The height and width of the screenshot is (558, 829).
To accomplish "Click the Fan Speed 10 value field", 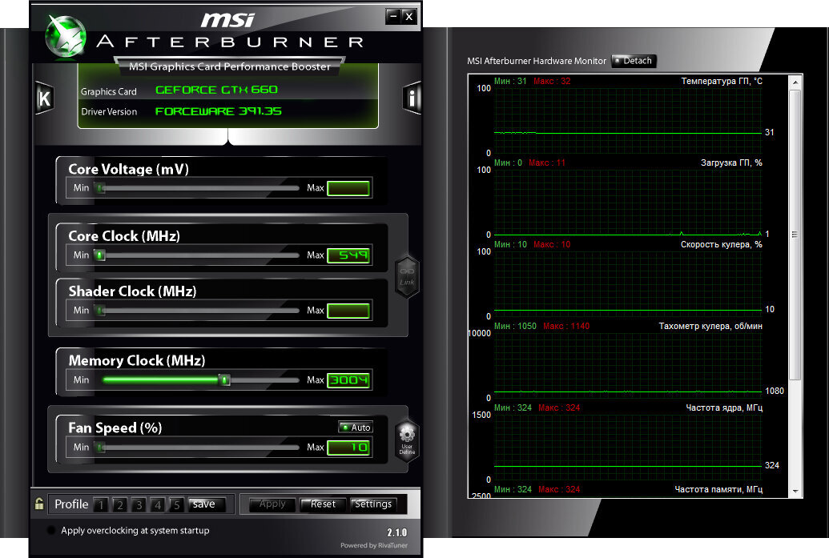I will 348,448.
